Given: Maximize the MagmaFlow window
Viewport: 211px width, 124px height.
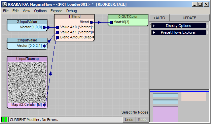Looking at the screenshot, I should (x=200, y=4).
